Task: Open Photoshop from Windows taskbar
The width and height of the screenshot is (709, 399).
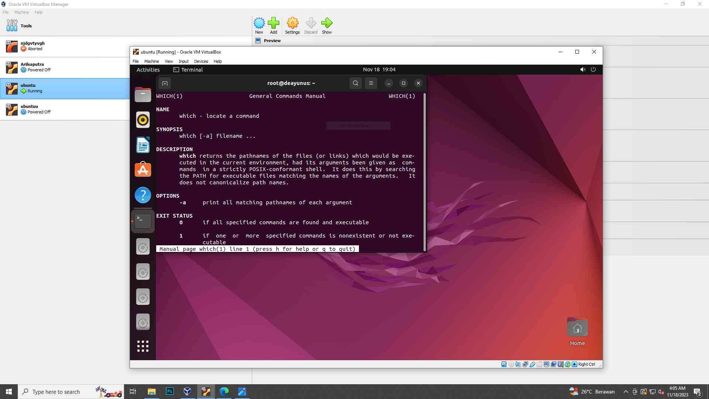Action: pyautogui.click(x=169, y=392)
